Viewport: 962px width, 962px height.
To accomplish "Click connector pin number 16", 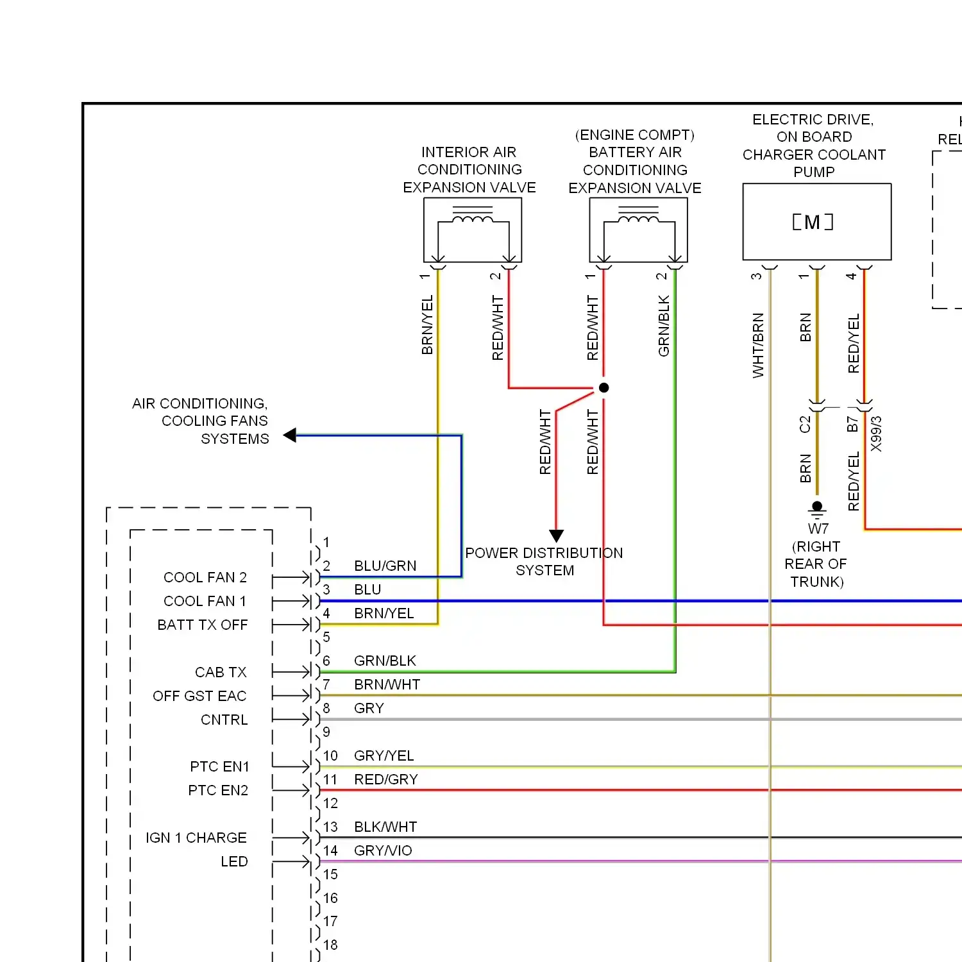I will [x=330, y=899].
